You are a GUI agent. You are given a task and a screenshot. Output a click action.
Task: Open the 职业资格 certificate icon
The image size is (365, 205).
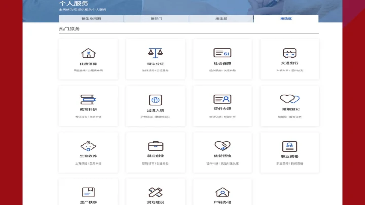click(x=289, y=146)
